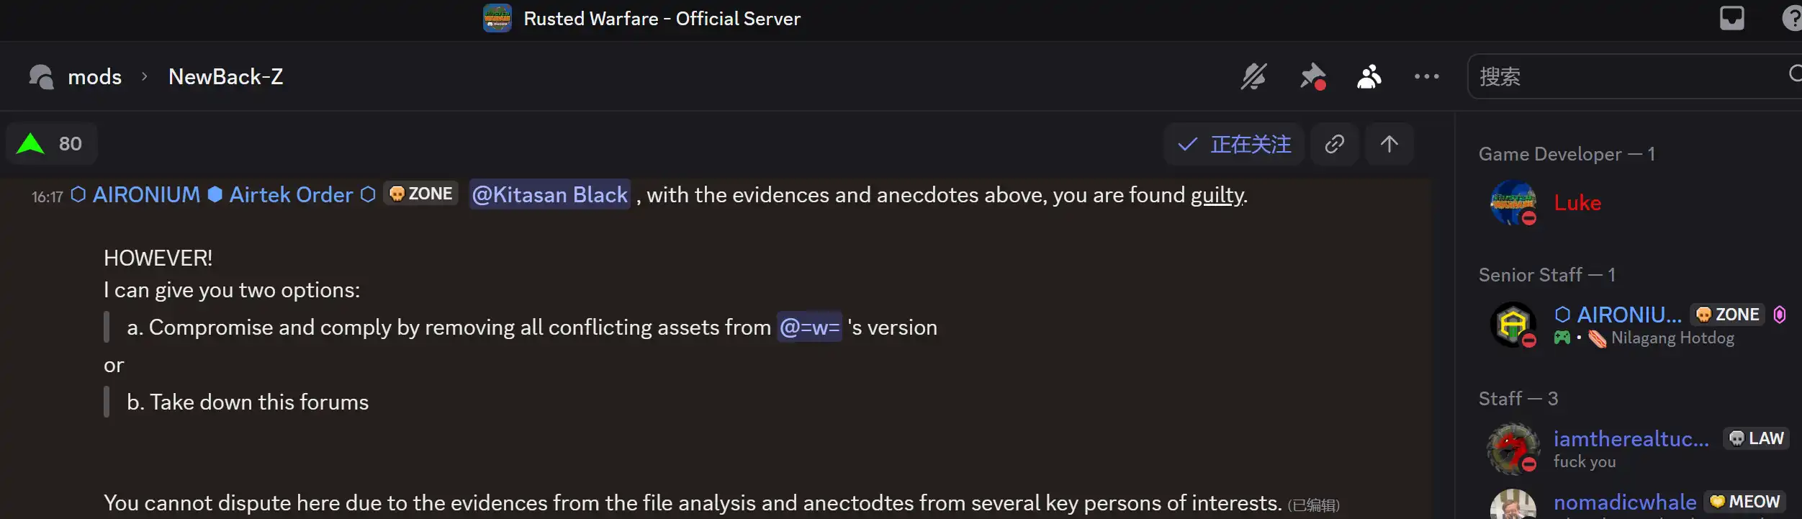Click the Rusted Warfare server icon

click(x=497, y=18)
